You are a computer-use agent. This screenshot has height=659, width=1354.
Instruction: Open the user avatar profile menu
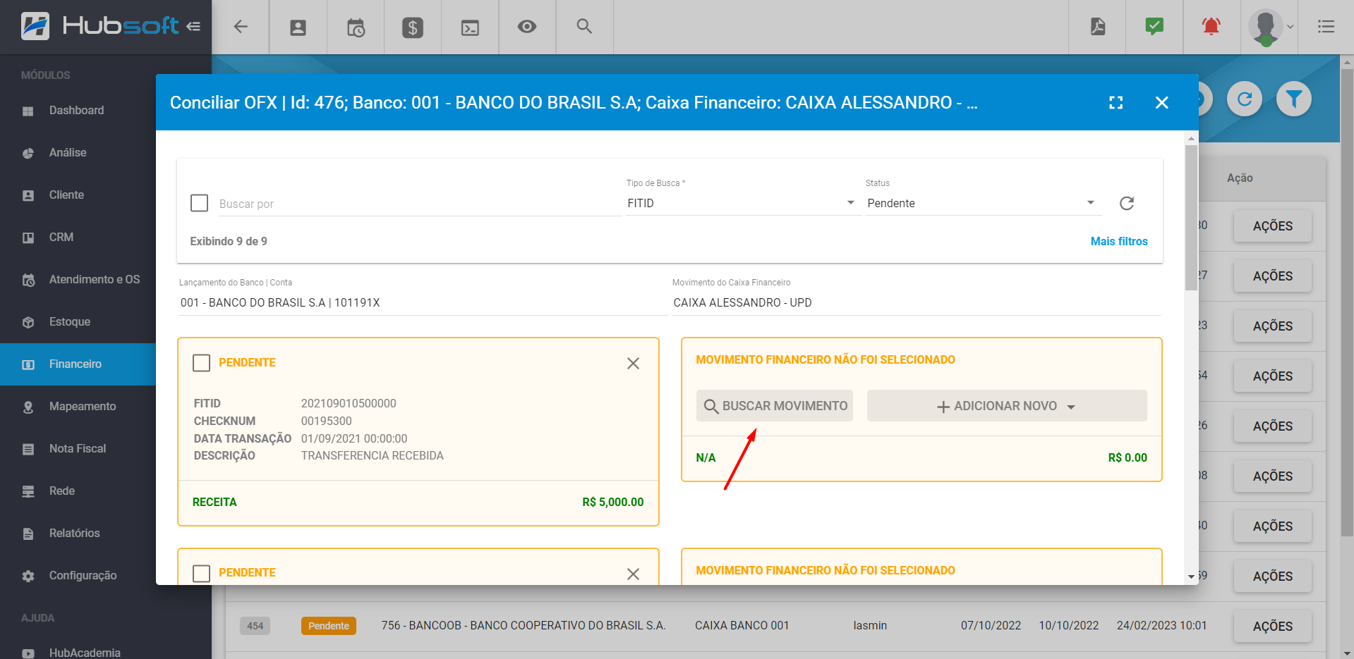tap(1270, 27)
